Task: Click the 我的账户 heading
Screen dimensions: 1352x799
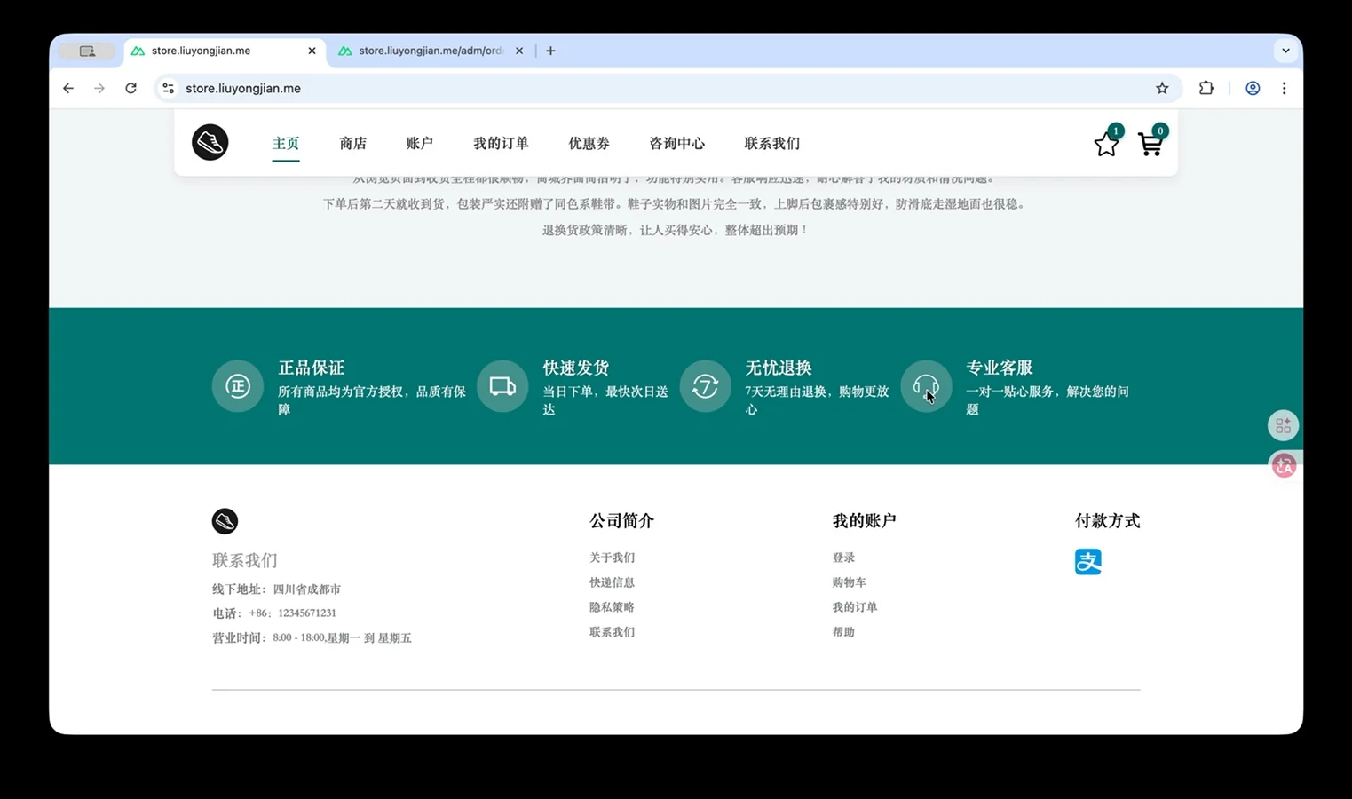Action: [864, 521]
